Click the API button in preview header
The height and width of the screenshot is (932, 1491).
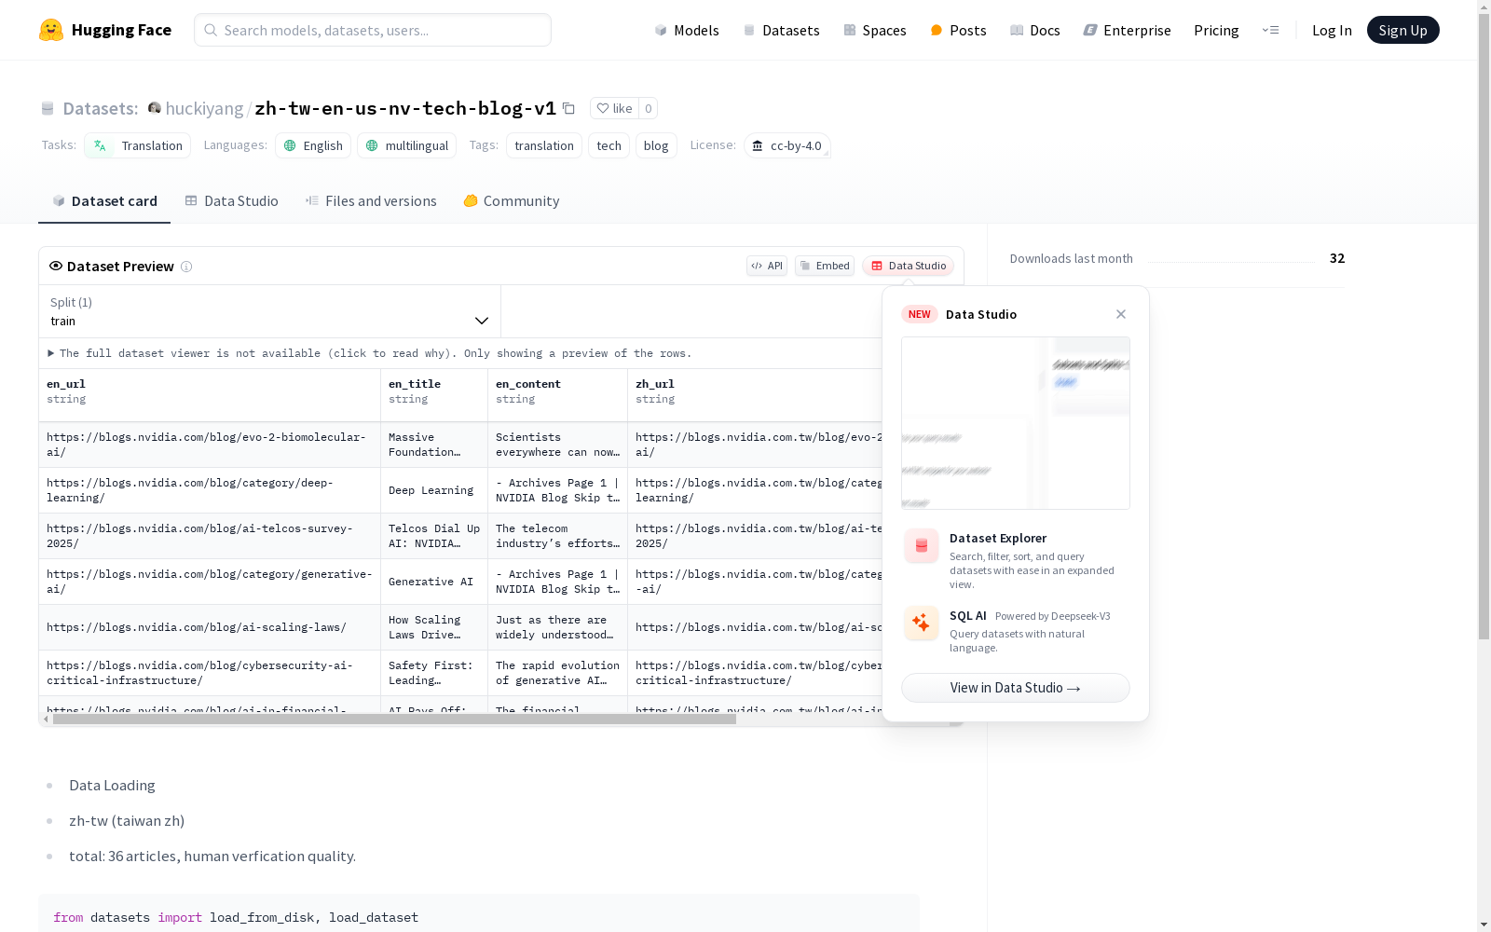[x=767, y=266]
